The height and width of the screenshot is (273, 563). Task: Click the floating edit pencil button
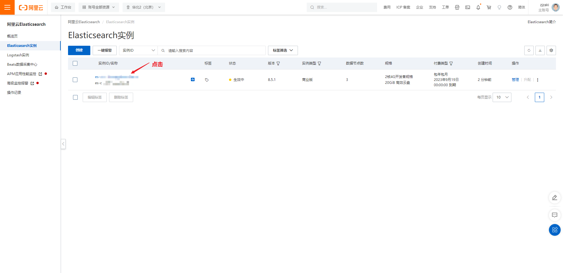(554, 198)
